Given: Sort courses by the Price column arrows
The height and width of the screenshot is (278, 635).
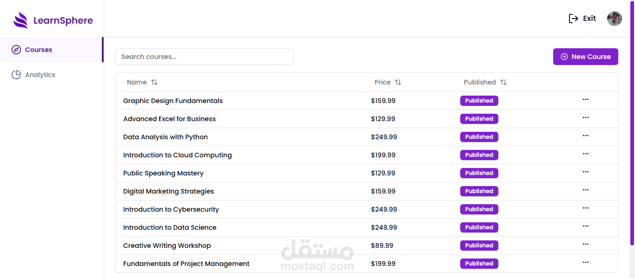Looking at the screenshot, I should click(x=398, y=82).
